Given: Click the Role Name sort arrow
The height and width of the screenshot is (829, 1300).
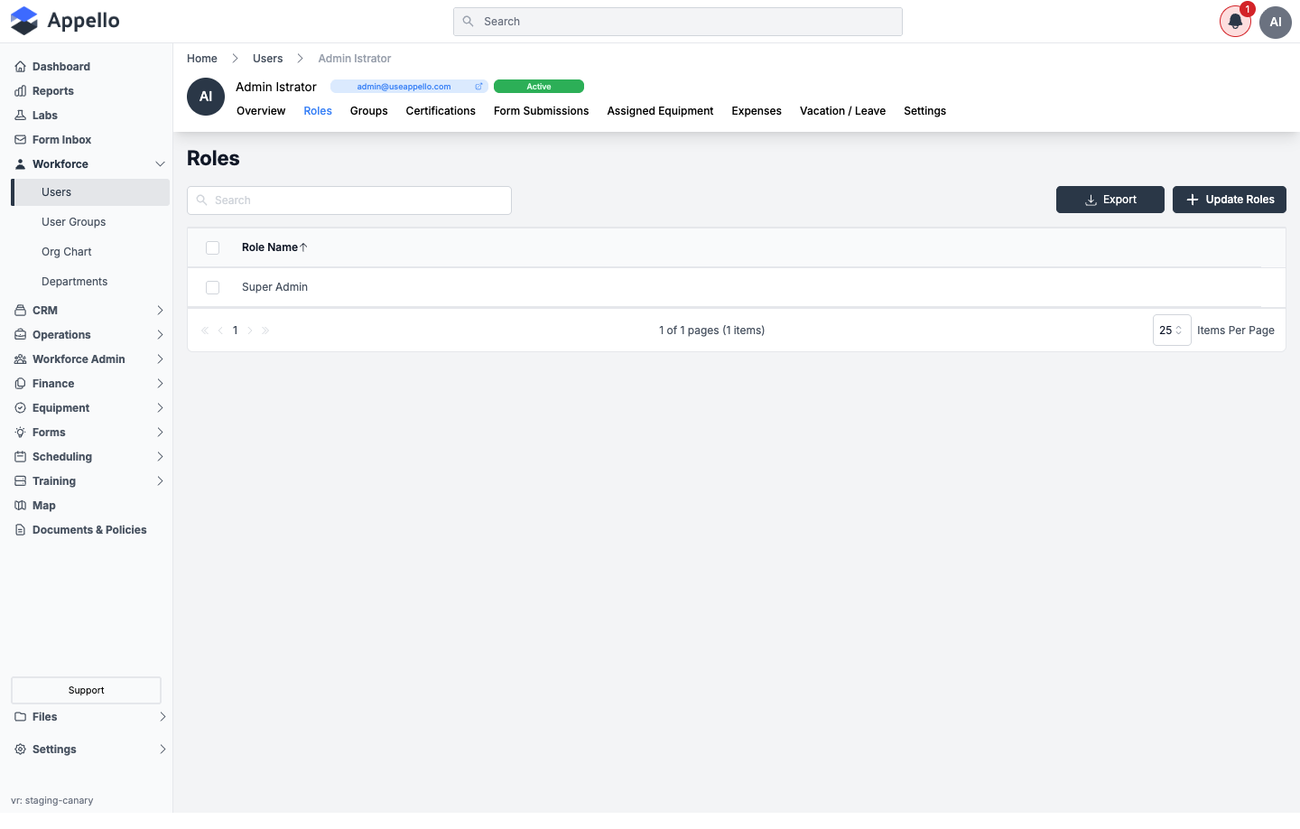Looking at the screenshot, I should (x=303, y=247).
